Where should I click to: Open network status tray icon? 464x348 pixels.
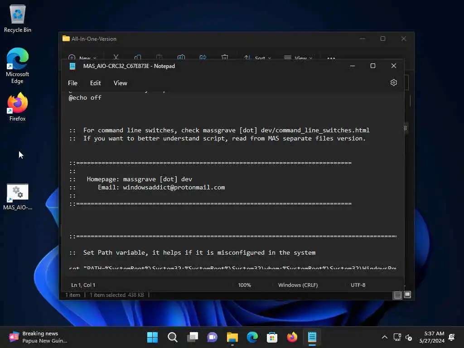(x=397, y=337)
